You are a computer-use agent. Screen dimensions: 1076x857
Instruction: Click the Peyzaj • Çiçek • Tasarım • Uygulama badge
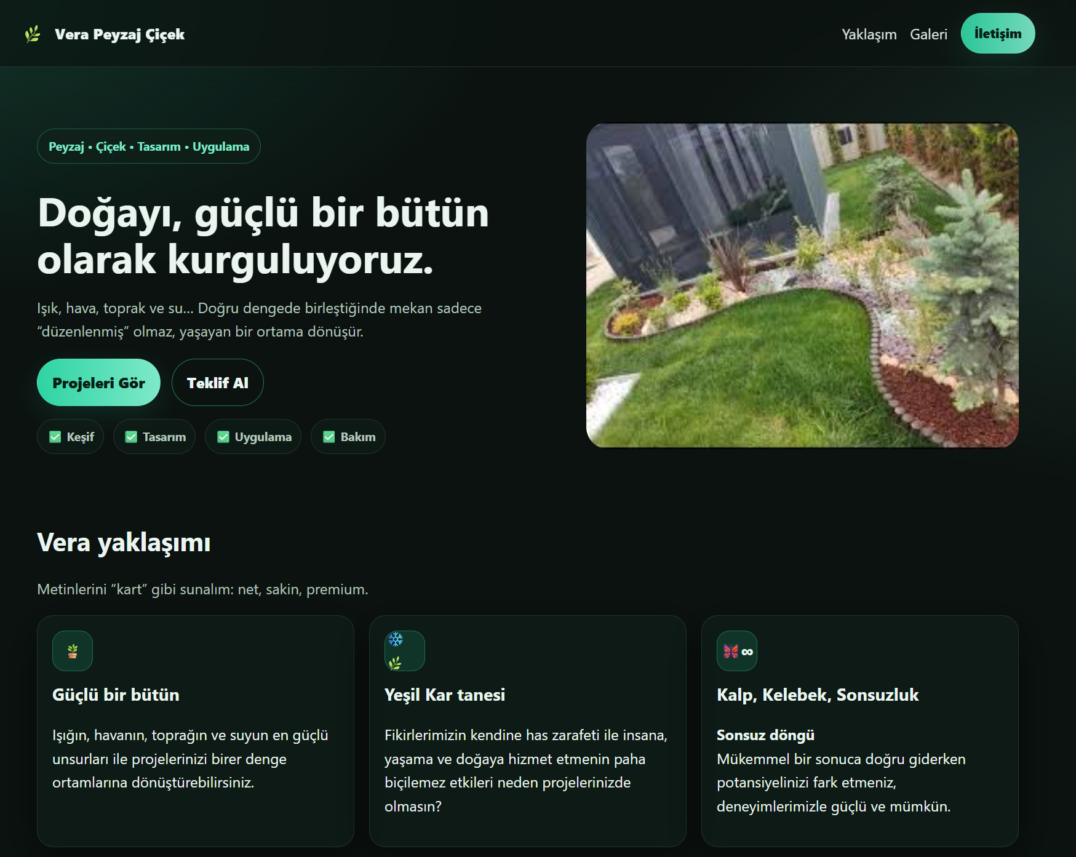pos(148,146)
